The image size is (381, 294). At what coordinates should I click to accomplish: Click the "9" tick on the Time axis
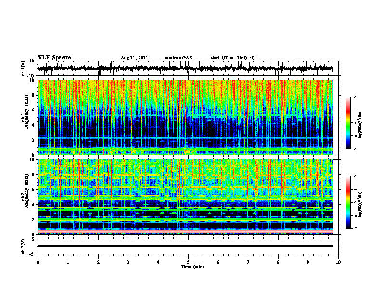(308, 262)
